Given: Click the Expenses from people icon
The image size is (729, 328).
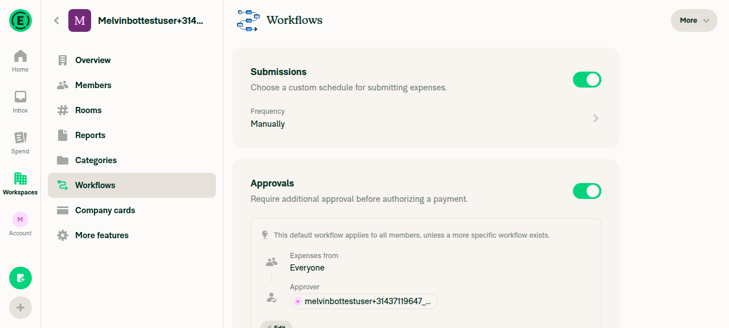Looking at the screenshot, I should coord(272,262).
